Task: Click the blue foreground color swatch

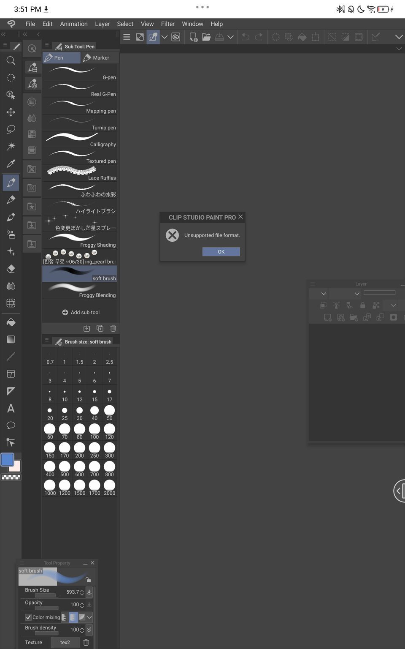Action: (x=7, y=460)
